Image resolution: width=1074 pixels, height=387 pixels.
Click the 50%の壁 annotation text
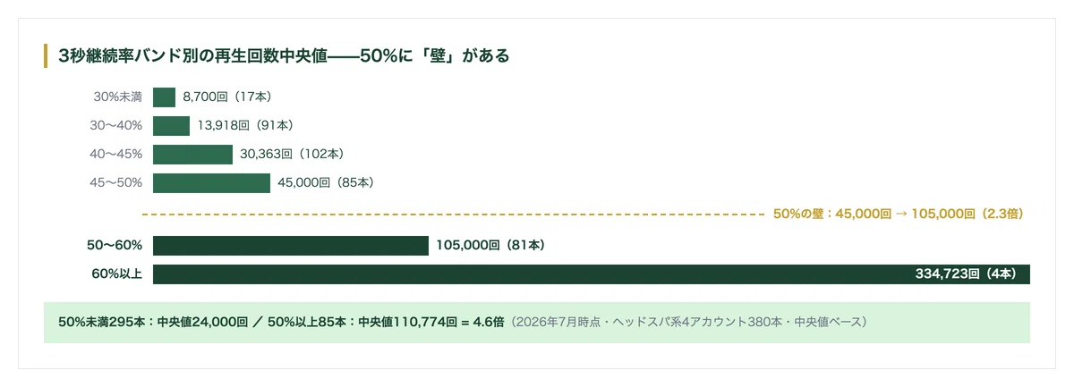[898, 215]
